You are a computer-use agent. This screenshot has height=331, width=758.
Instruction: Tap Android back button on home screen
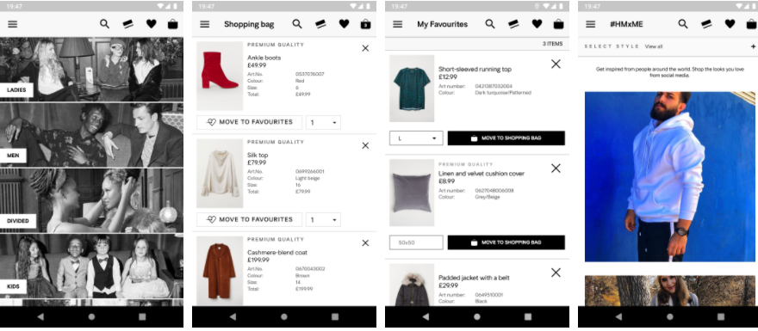(40, 317)
